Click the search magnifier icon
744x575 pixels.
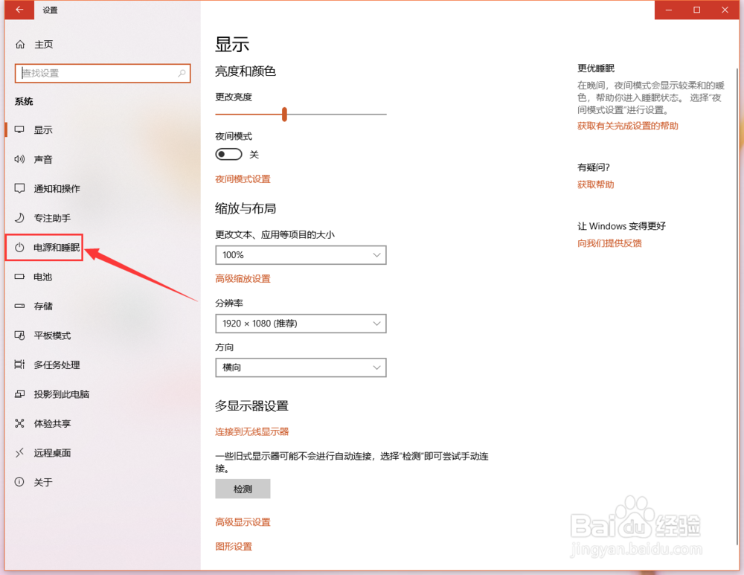coord(182,73)
